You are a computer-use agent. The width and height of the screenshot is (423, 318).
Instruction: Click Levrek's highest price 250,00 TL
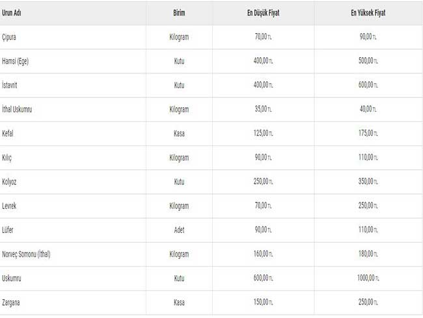coord(367,206)
